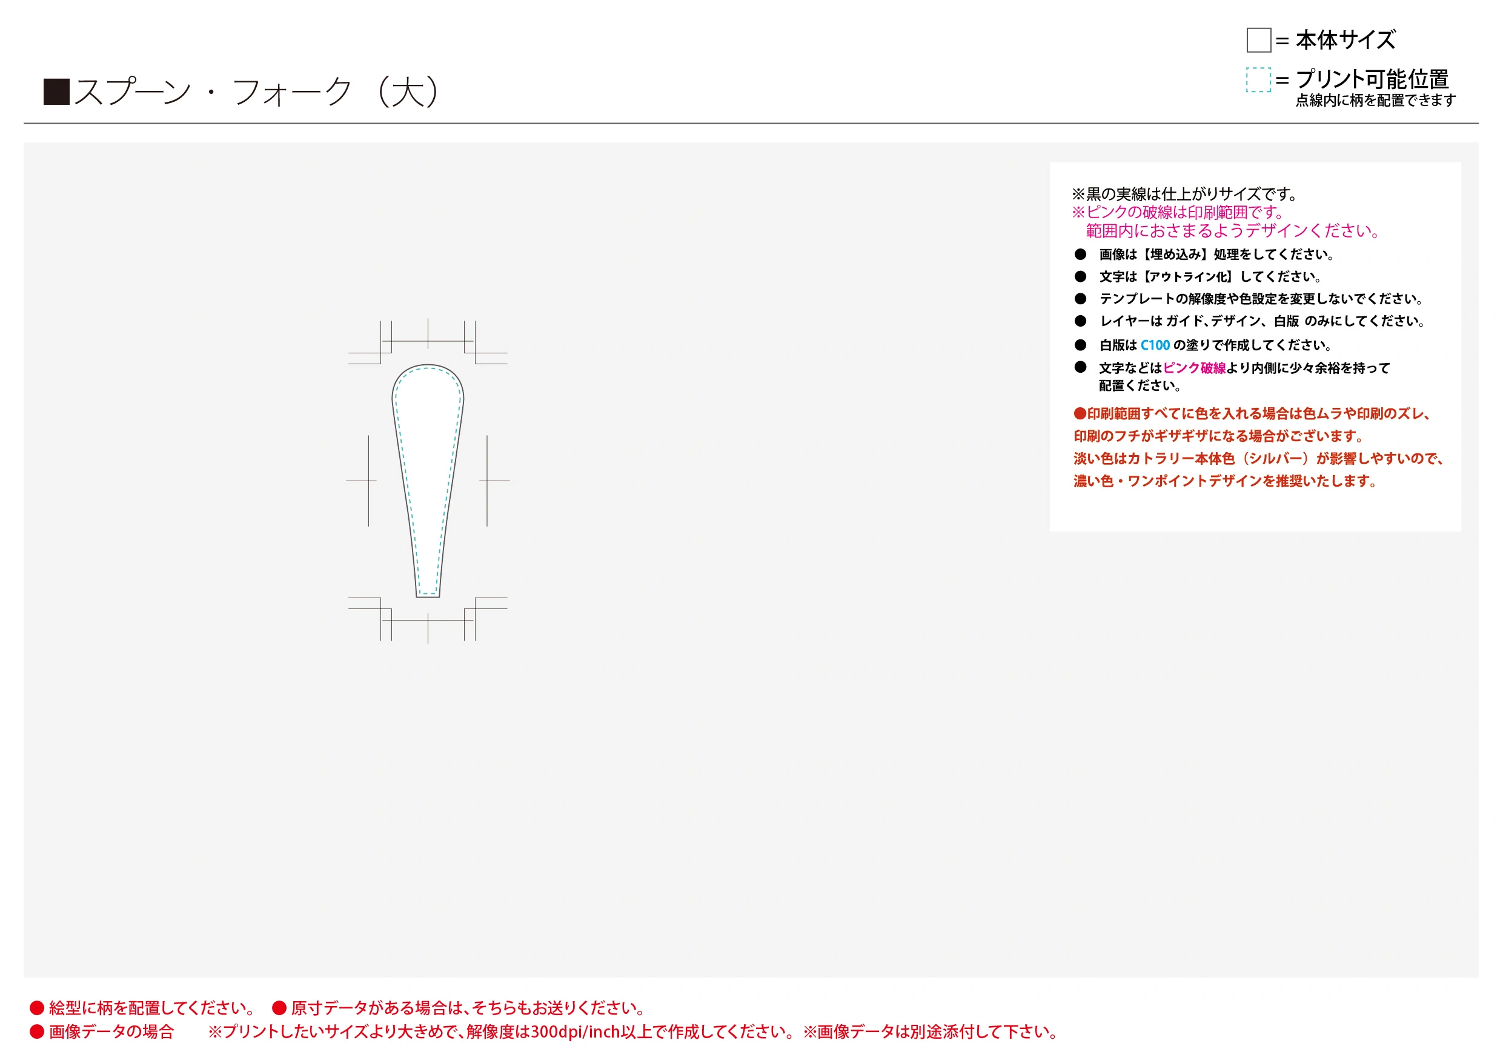
Task: Click the red line 印刷のフチがギザギザになる場合がございます。
Action: (1218, 436)
